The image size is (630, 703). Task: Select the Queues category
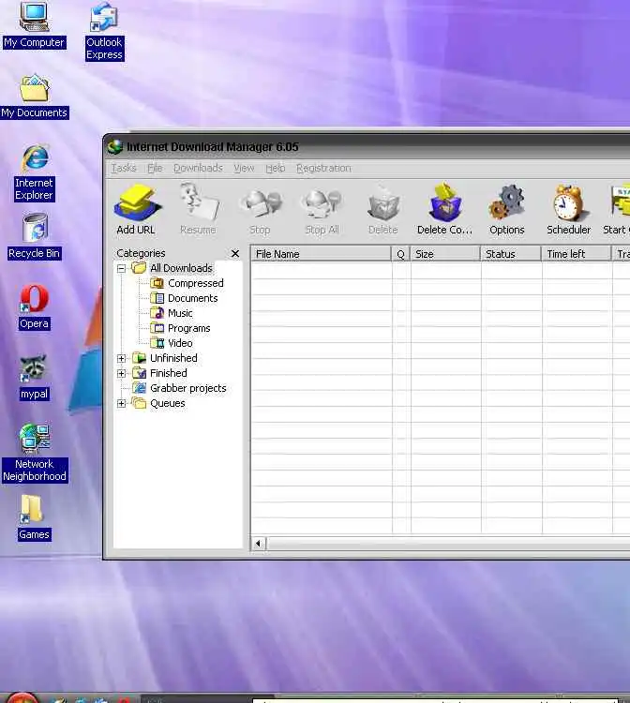tap(168, 403)
